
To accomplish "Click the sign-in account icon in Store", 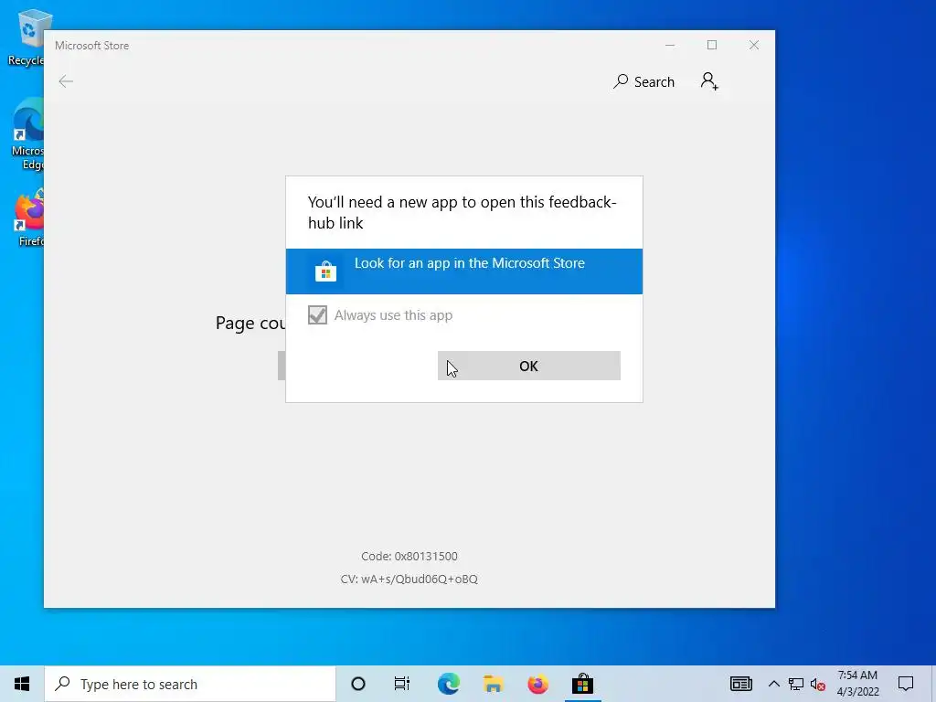I will pos(709,81).
